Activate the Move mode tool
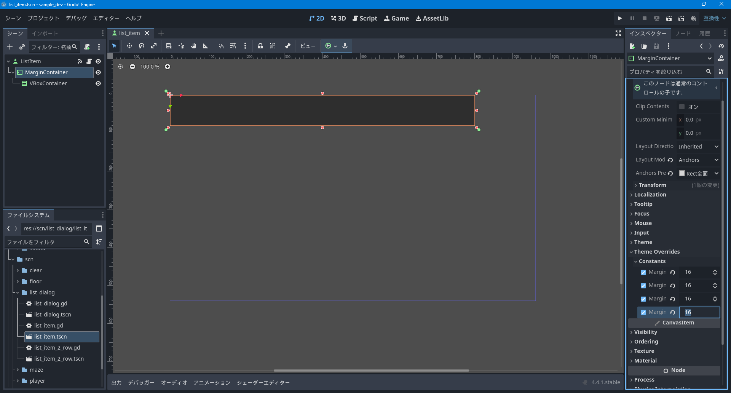The height and width of the screenshot is (393, 731). [x=129, y=46]
